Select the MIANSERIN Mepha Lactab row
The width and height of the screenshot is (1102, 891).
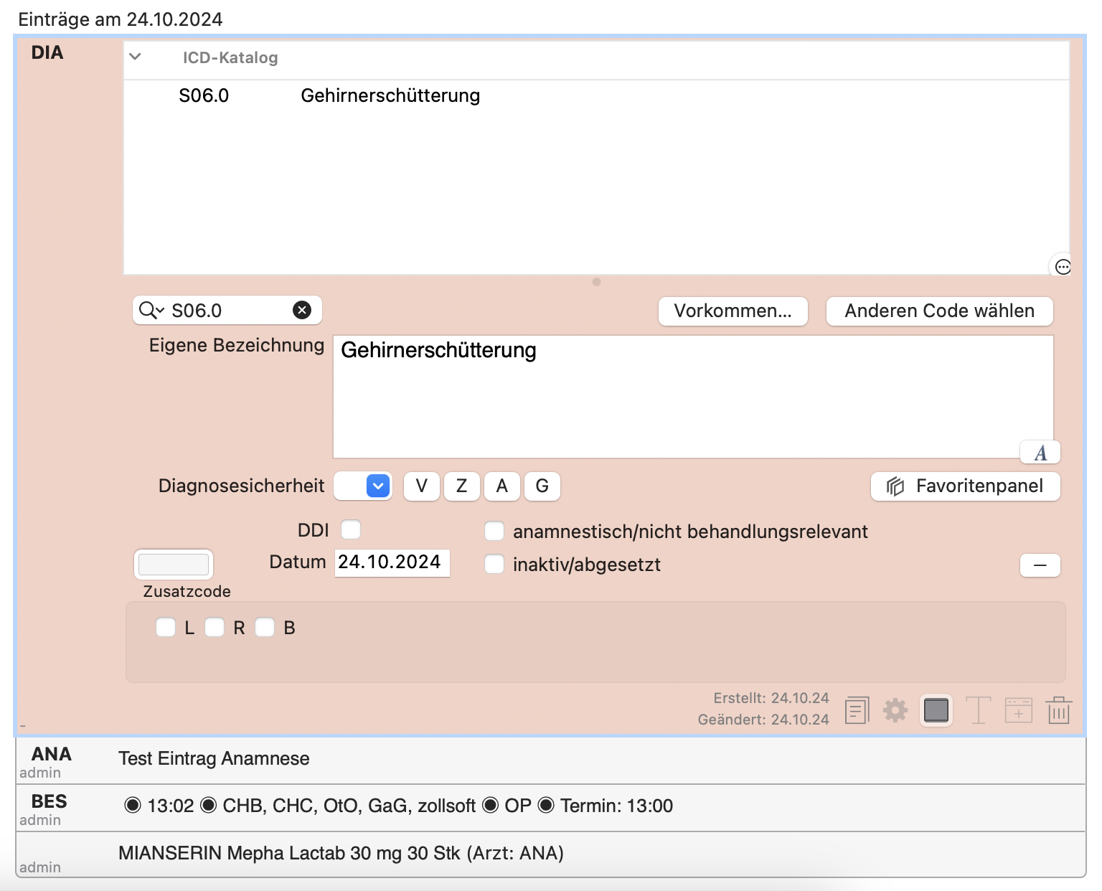[550, 854]
